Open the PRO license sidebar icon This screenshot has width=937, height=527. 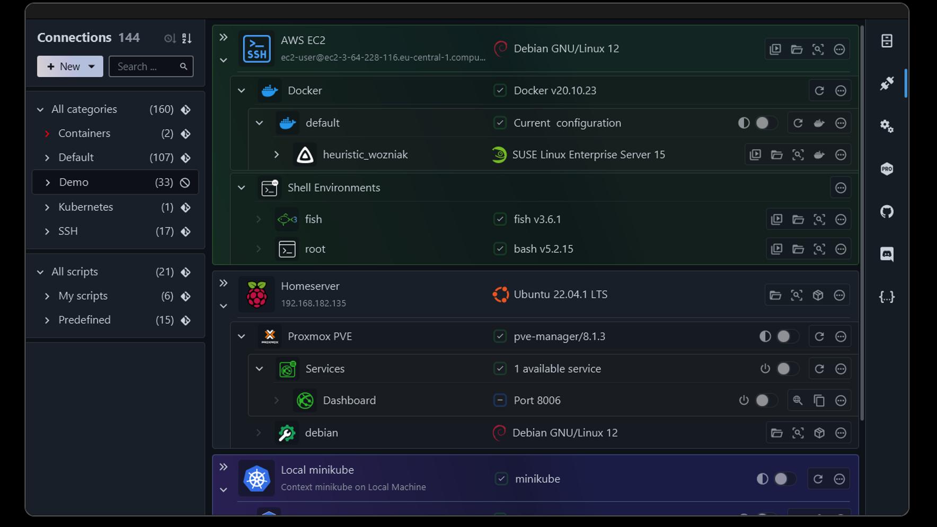pyautogui.click(x=887, y=169)
